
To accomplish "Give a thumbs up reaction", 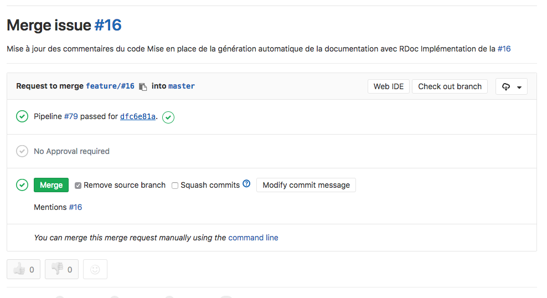I will tap(23, 269).
